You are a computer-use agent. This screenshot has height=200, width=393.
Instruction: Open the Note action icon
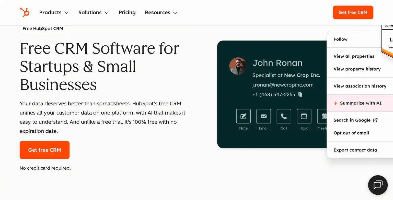pyautogui.click(x=243, y=116)
